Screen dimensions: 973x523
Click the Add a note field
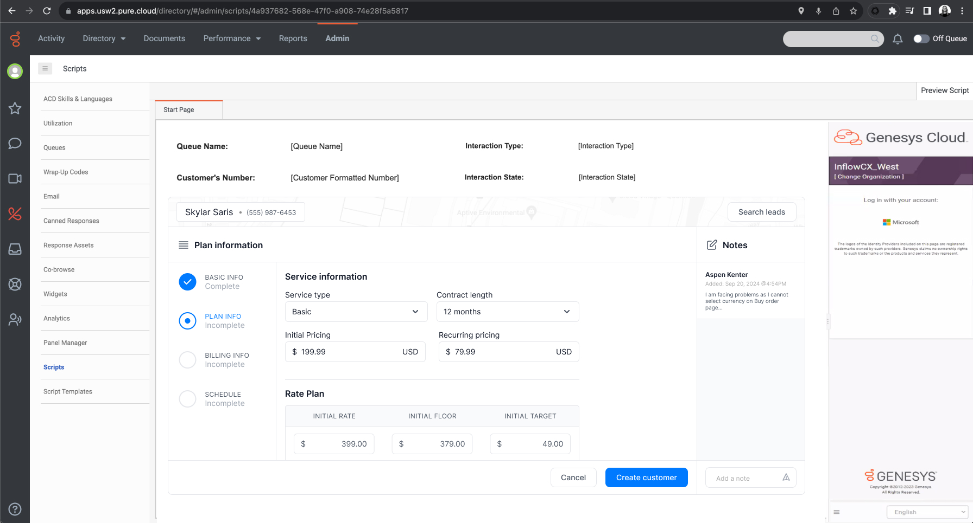[x=750, y=477]
